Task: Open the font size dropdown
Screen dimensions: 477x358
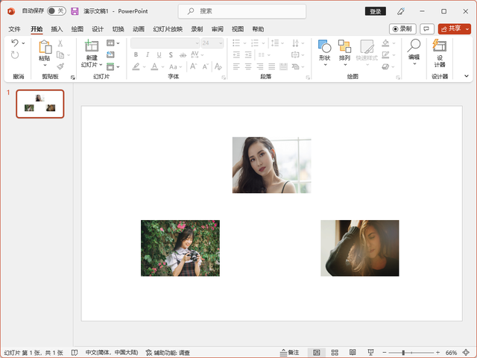Action: point(219,43)
